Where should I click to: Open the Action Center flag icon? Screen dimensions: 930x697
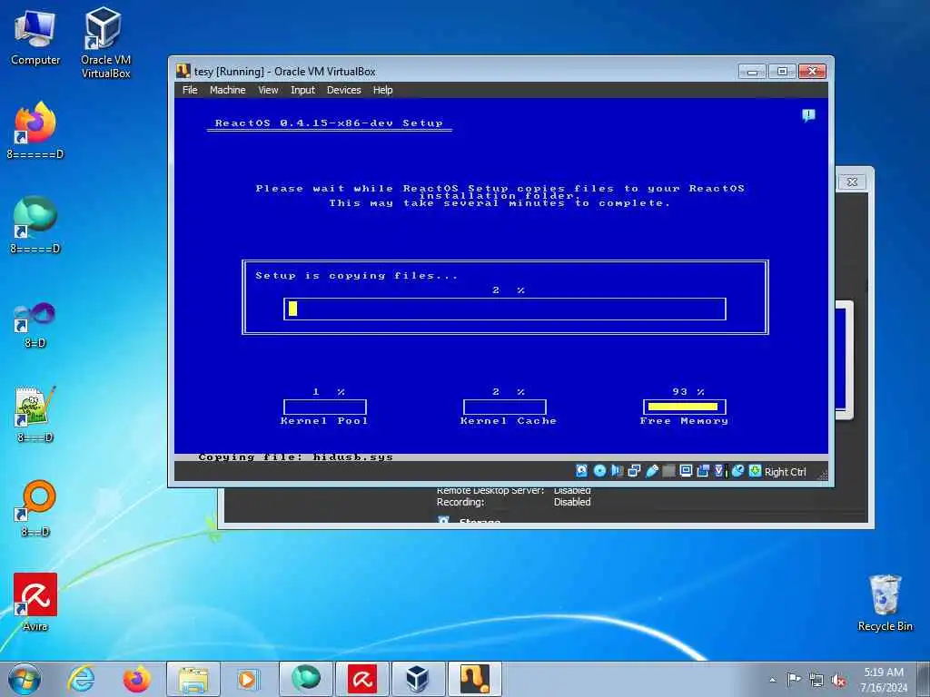tap(794, 679)
